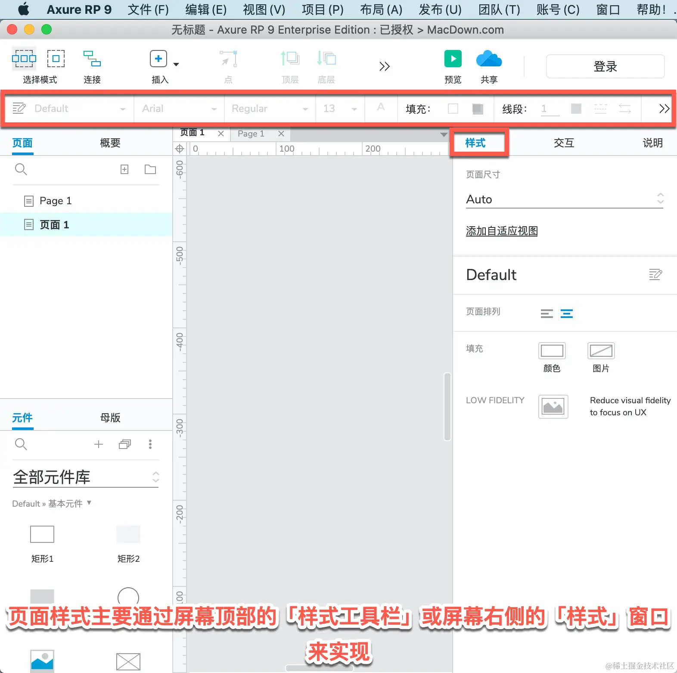
Task: Select the Point tool
Action: 228,59
